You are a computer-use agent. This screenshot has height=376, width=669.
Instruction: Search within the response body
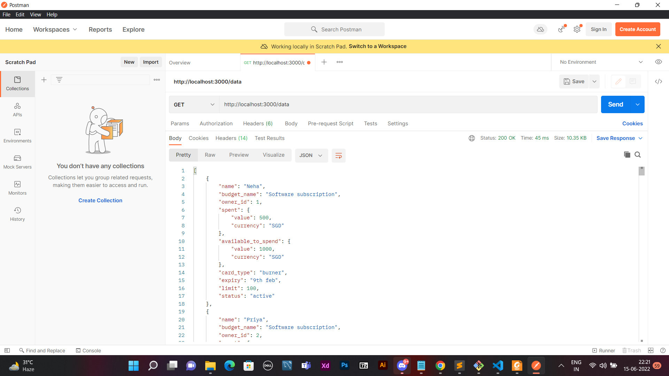[638, 155]
